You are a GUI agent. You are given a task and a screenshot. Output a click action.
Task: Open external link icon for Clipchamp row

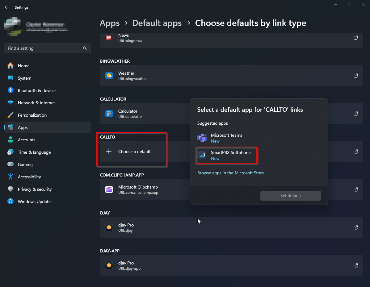click(355, 189)
